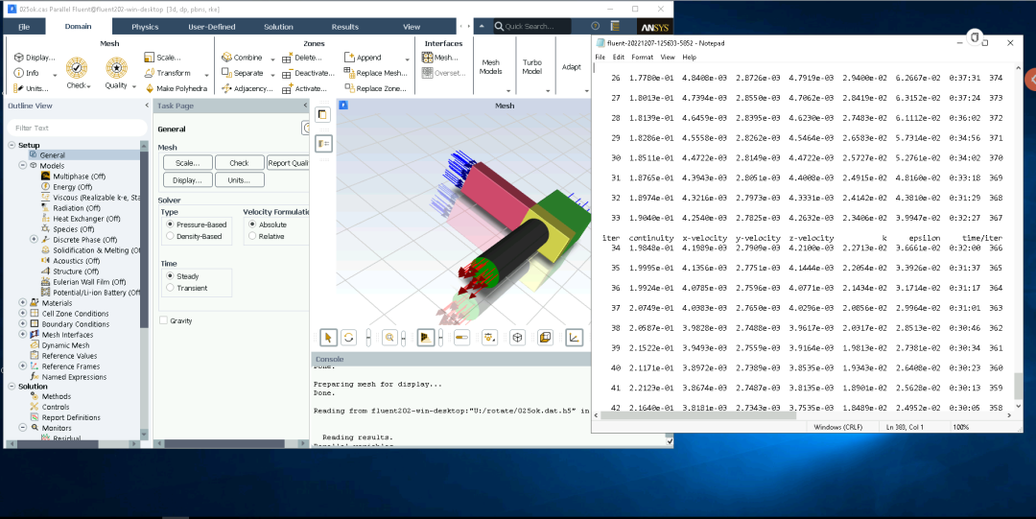Viewport: 1036px width, 519px height.
Task: Click the Report Quality button
Action: tap(288, 163)
